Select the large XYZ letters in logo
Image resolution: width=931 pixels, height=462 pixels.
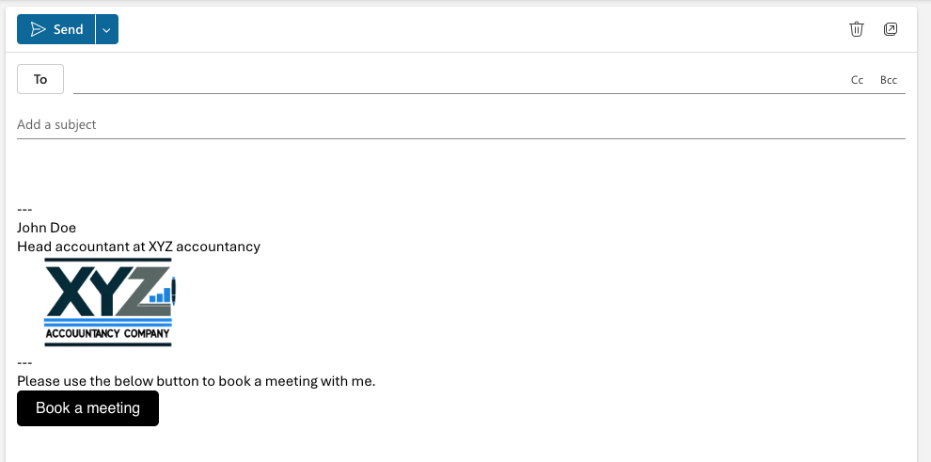(107, 291)
